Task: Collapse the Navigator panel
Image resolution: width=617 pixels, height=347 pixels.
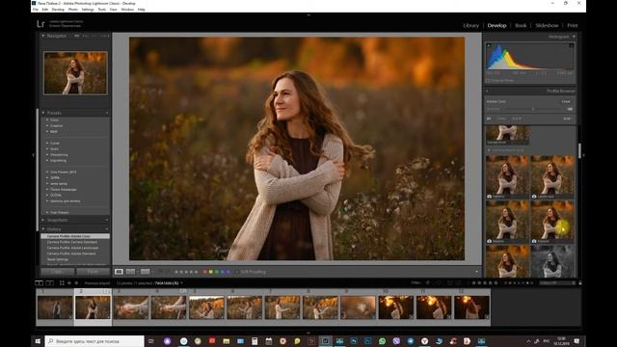Action: [43, 36]
